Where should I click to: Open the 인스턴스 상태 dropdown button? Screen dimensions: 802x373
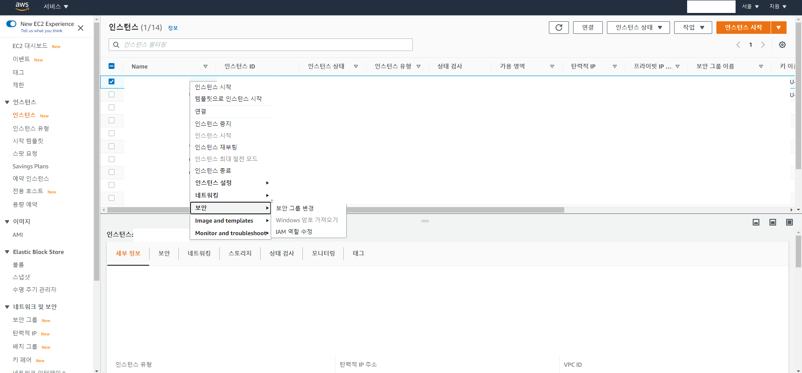click(x=638, y=28)
